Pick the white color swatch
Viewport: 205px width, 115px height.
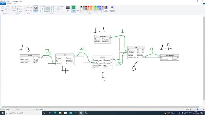click(x=81, y=9)
